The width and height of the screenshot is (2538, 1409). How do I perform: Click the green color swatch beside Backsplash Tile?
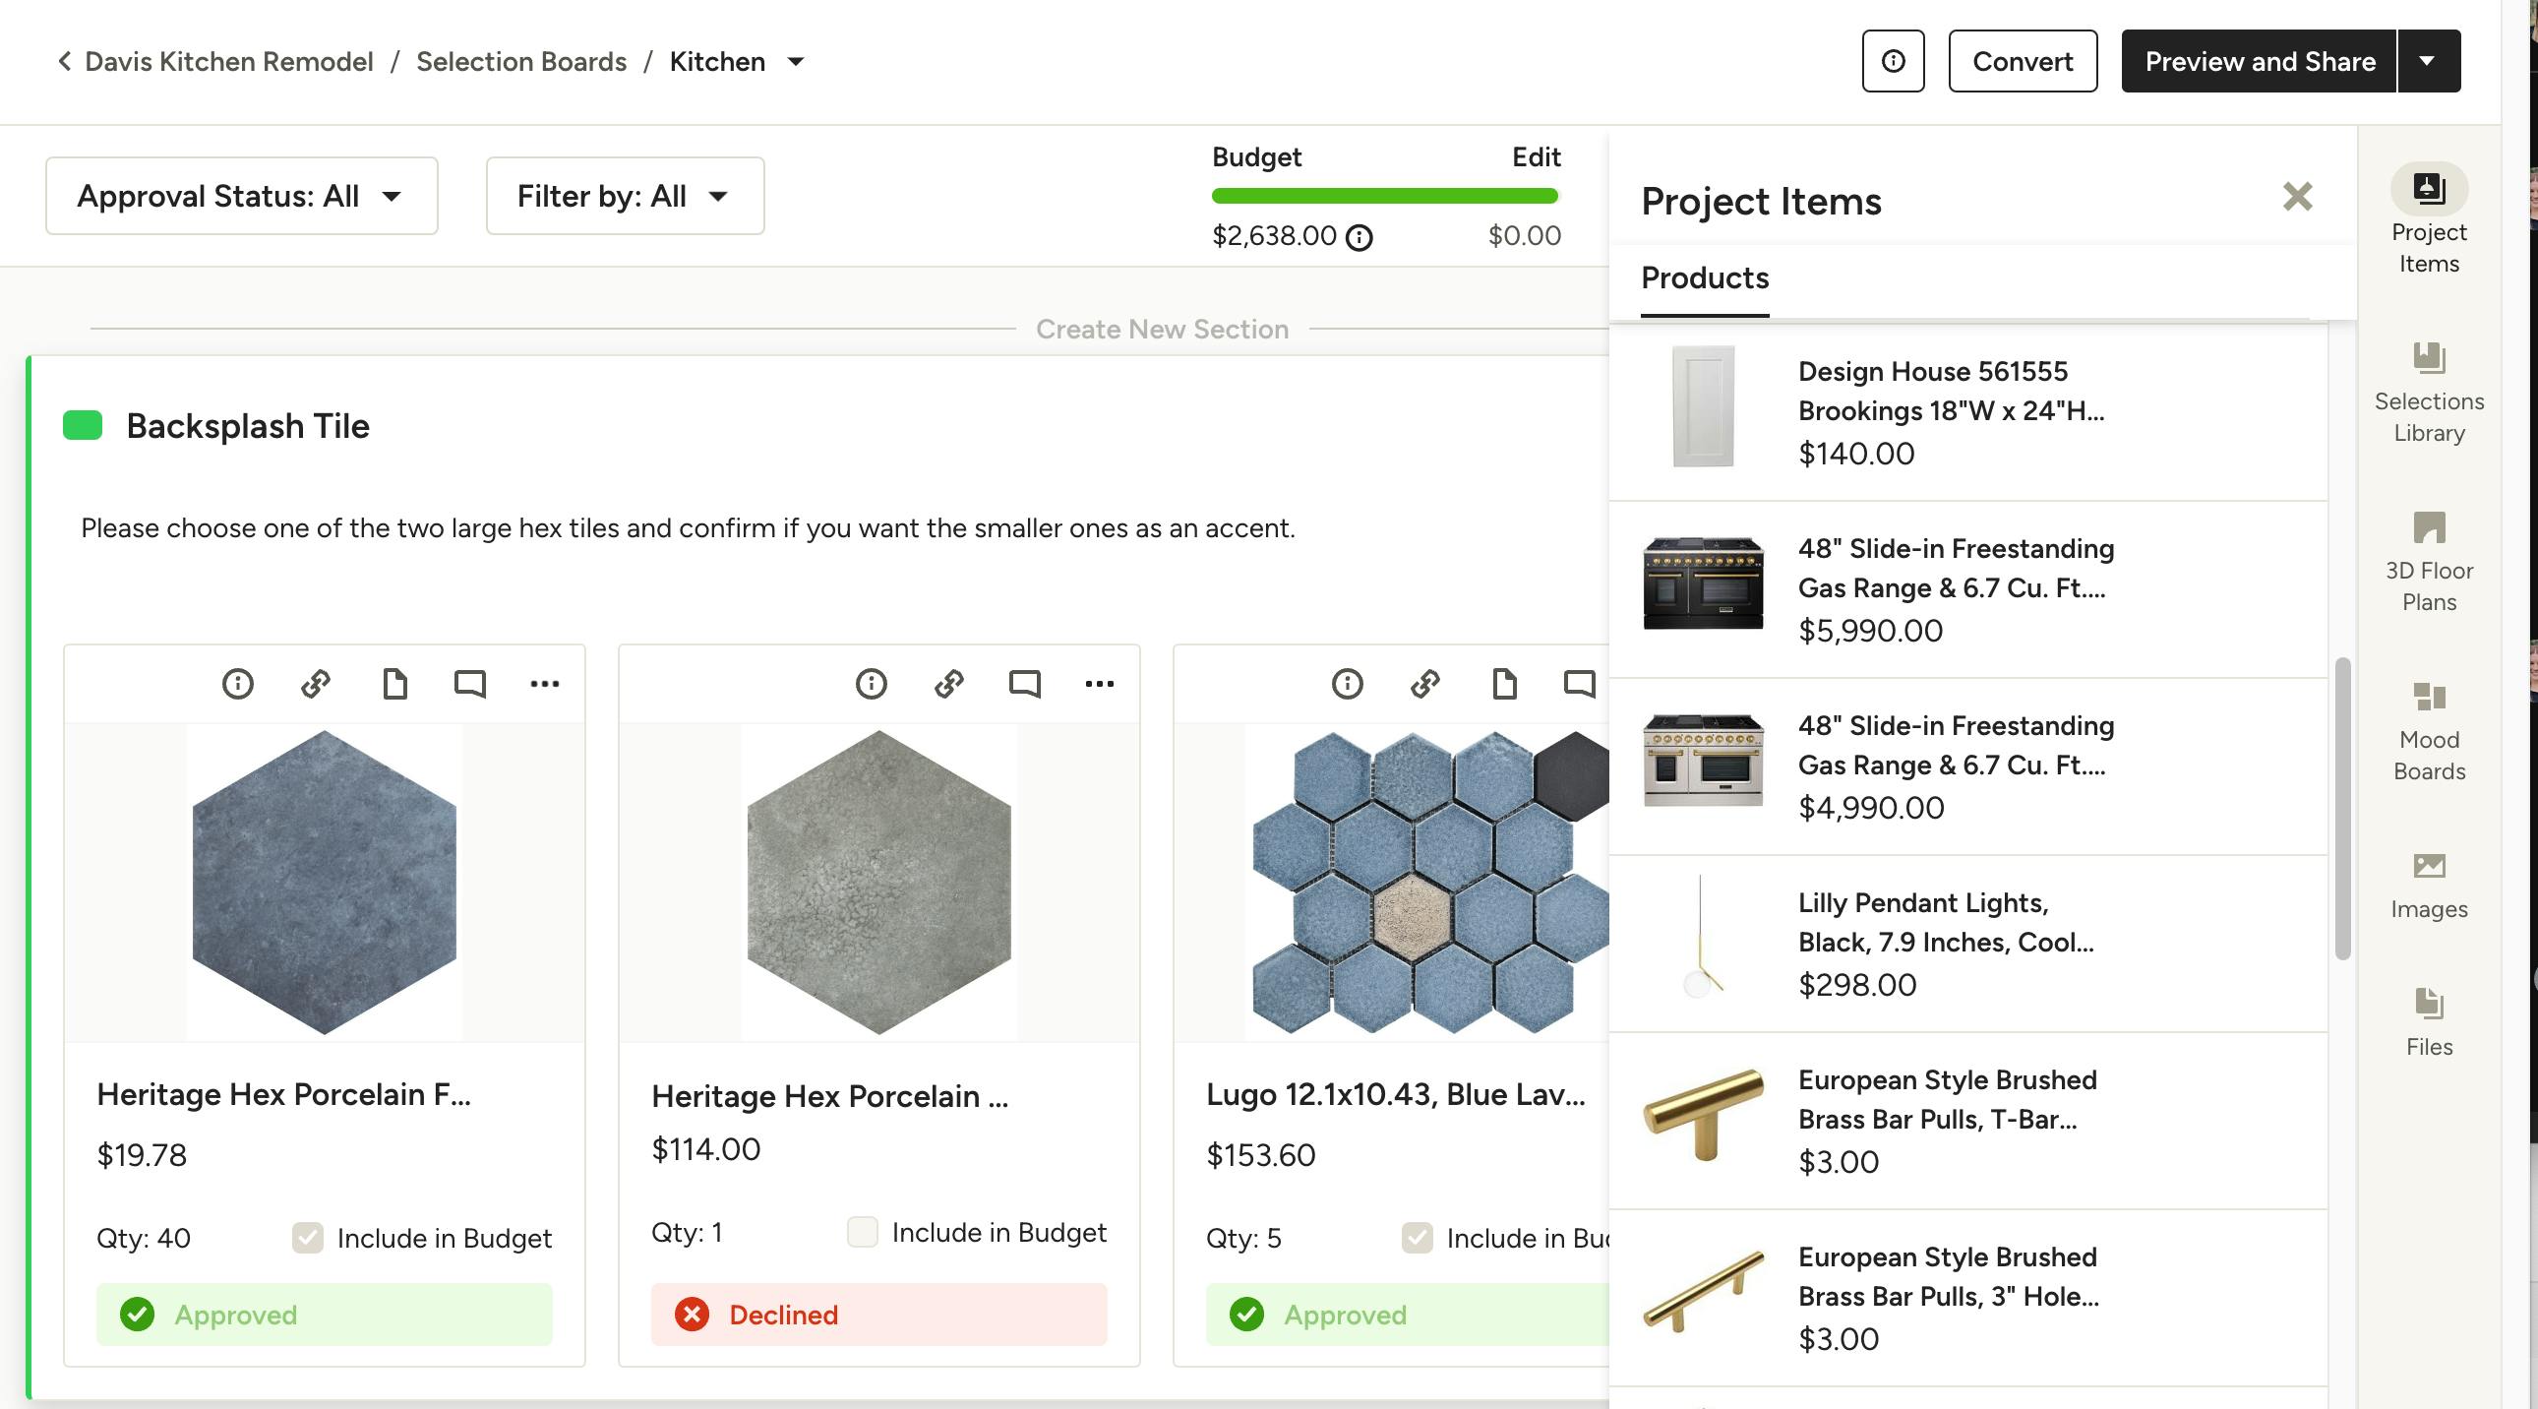click(82, 426)
